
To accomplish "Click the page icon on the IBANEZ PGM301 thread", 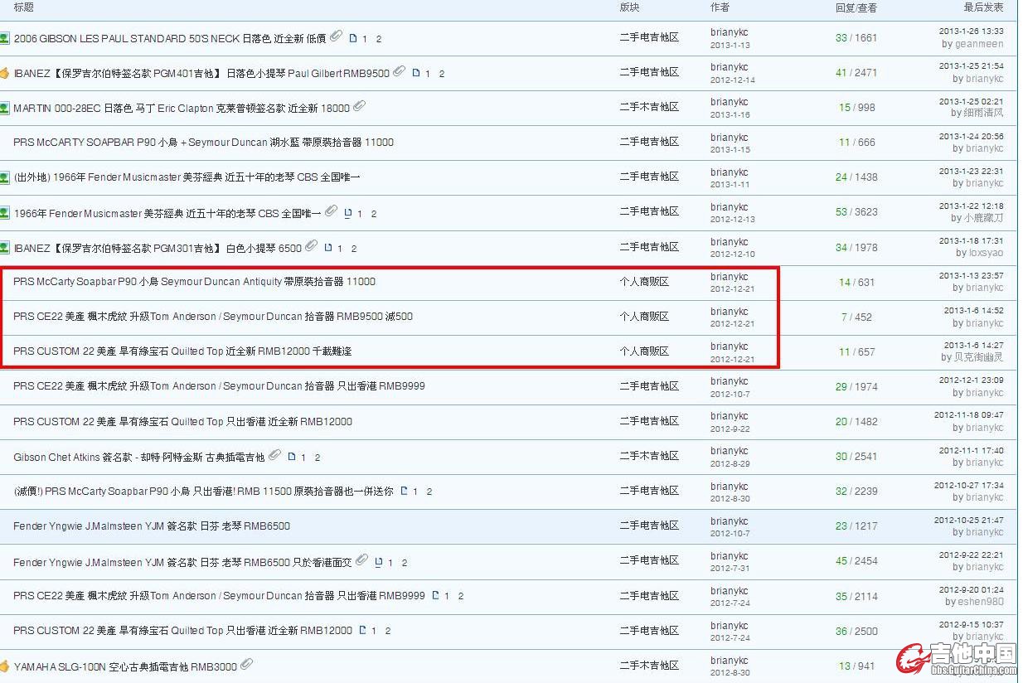I will 328,248.
